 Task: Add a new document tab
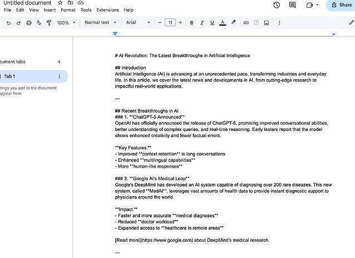tap(60, 62)
